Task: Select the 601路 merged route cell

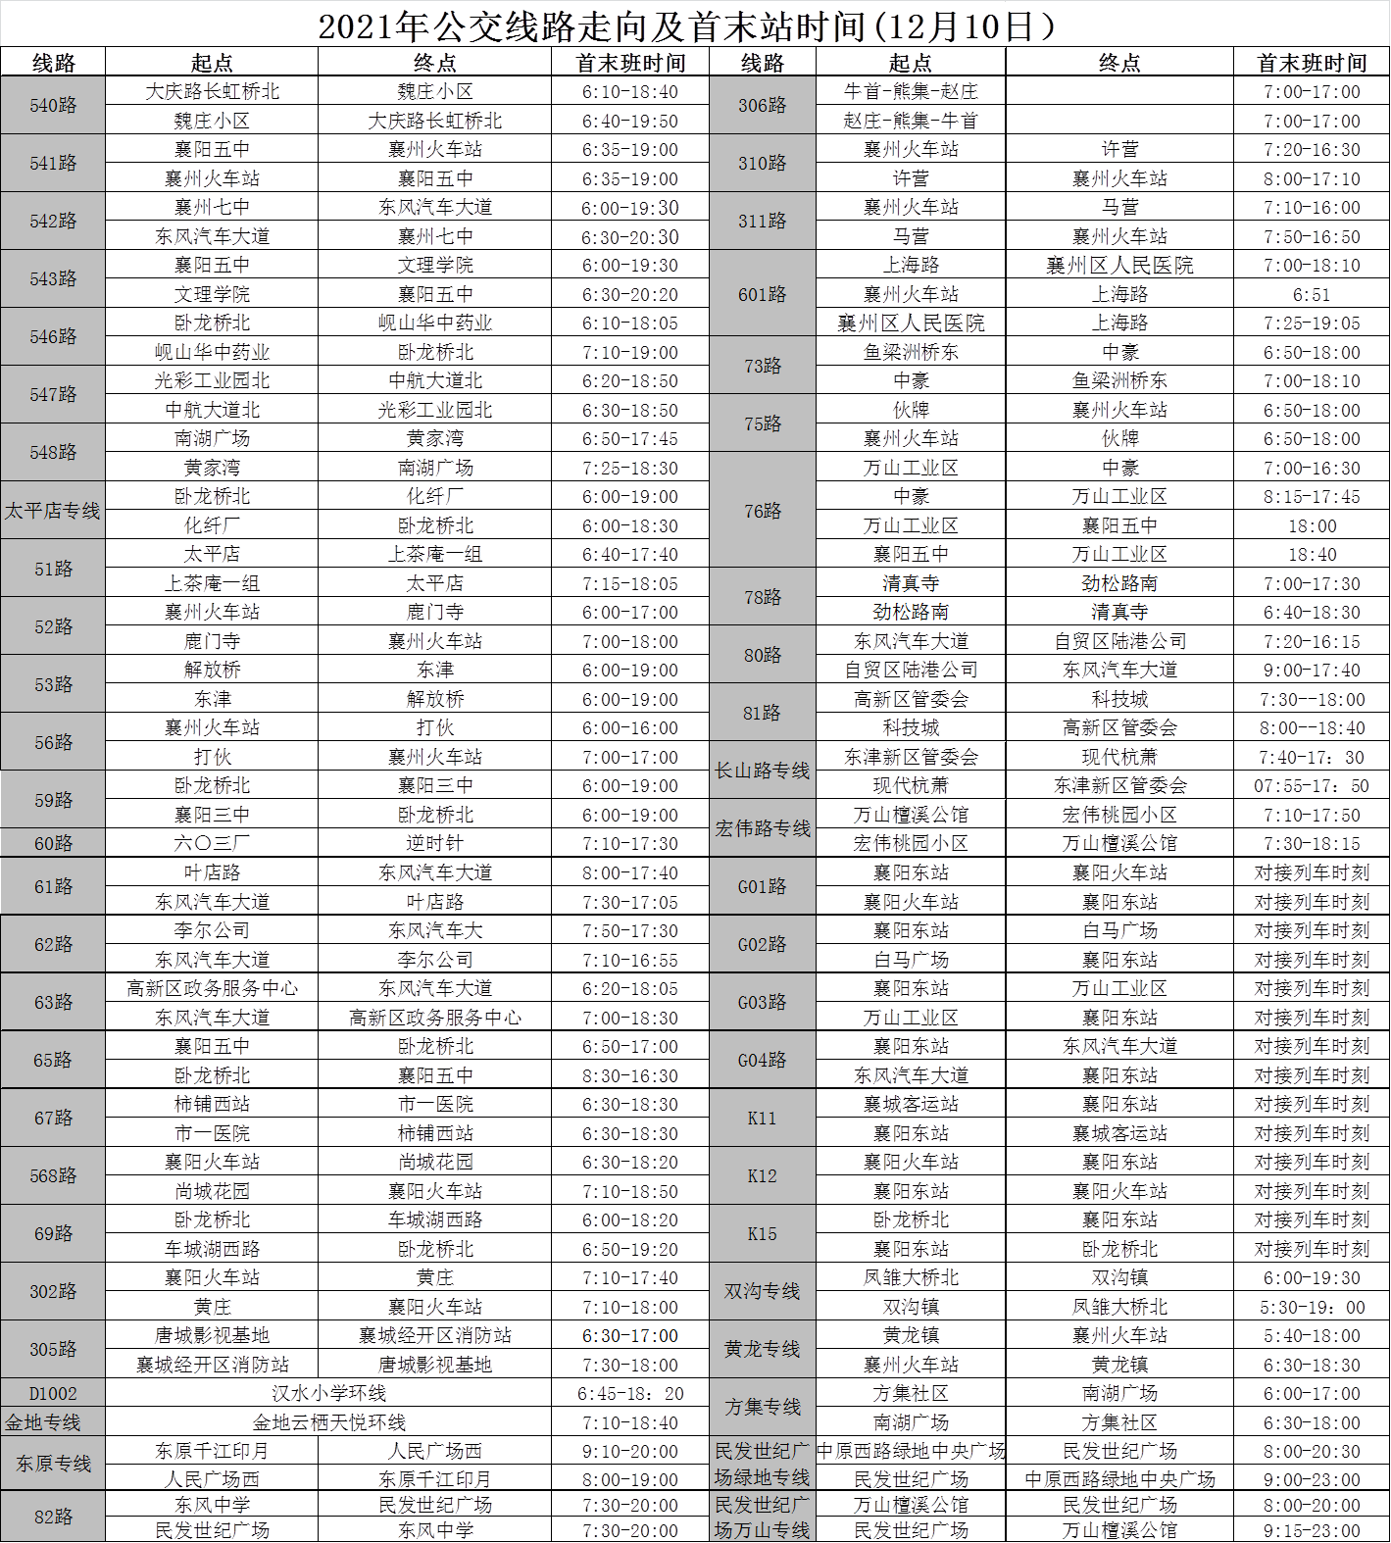Action: (762, 294)
